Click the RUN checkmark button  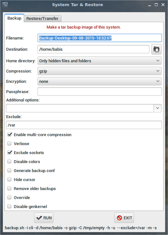(x=44, y=218)
